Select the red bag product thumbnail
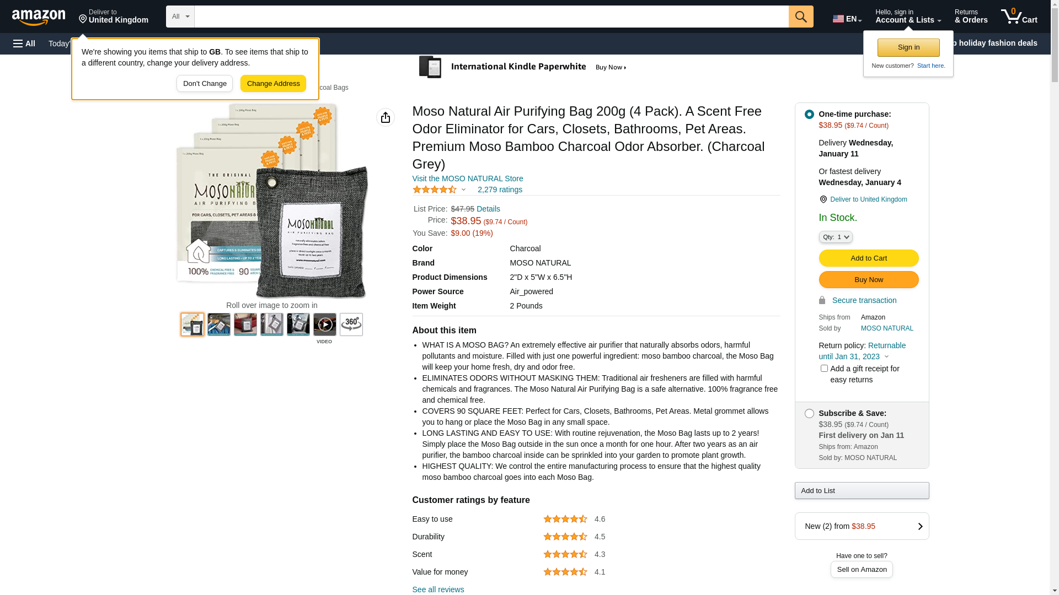Viewport: 1059px width, 595px height. 245,324
